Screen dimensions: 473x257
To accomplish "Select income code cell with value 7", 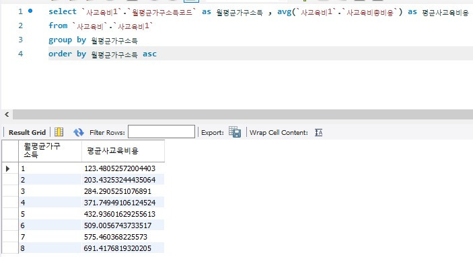I will (50, 237).
